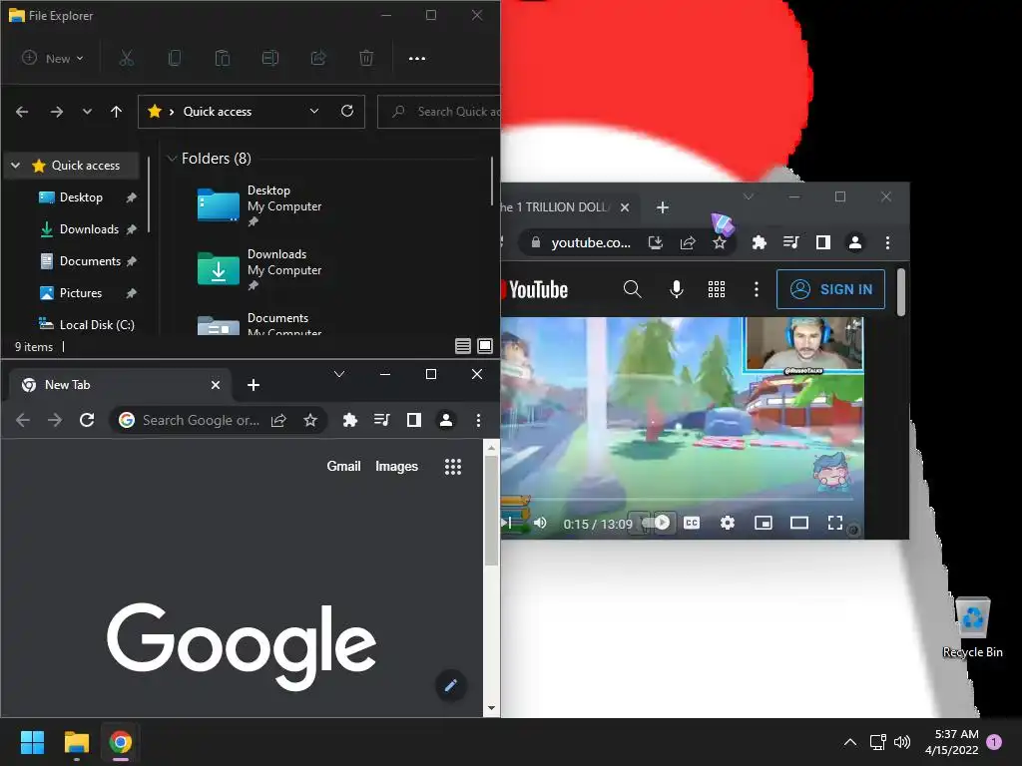Viewport: 1022px width, 766px height.
Task: Toggle subtitles CC on the video
Action: (692, 523)
